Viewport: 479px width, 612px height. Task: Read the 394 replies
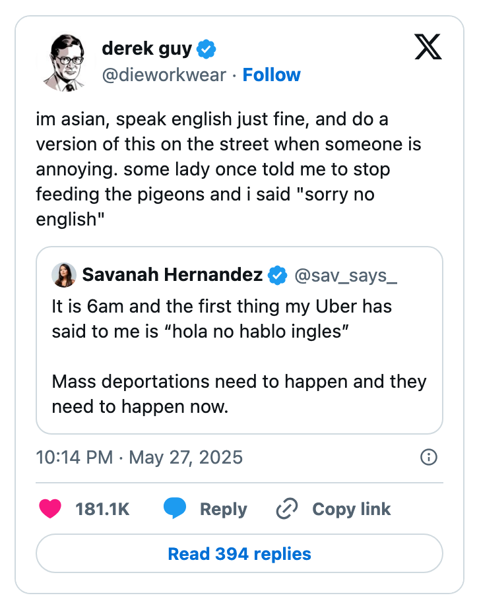pos(239,553)
